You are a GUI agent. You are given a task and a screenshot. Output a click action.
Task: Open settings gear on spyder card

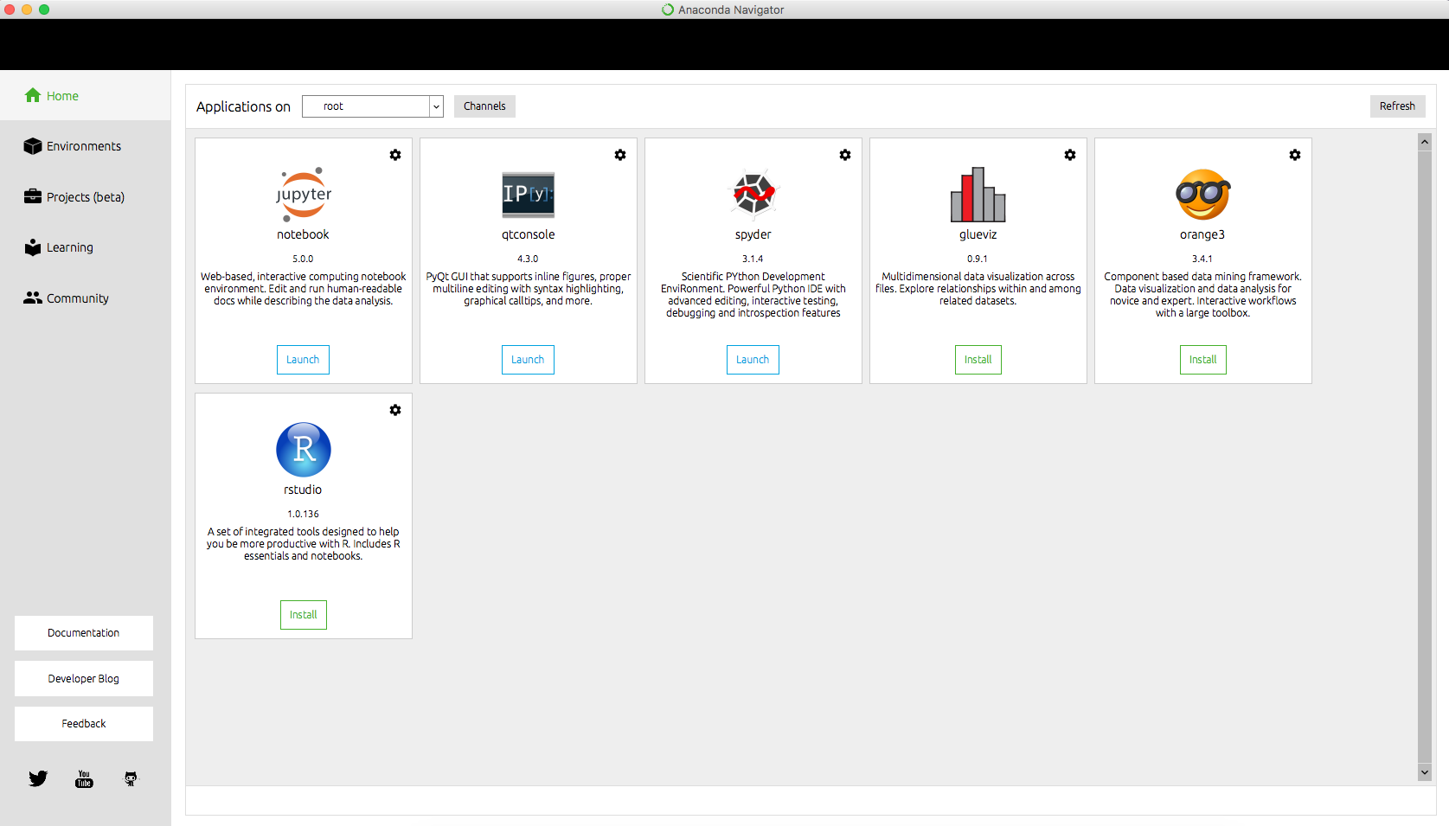click(x=845, y=155)
